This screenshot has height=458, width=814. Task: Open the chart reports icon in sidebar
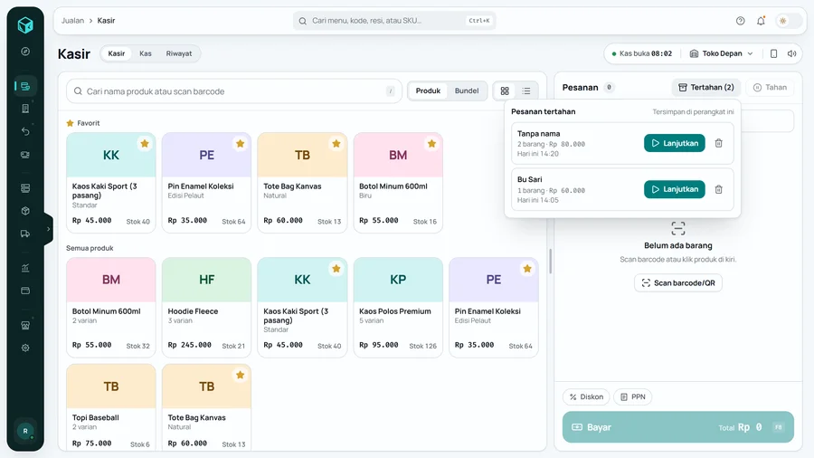(25, 268)
